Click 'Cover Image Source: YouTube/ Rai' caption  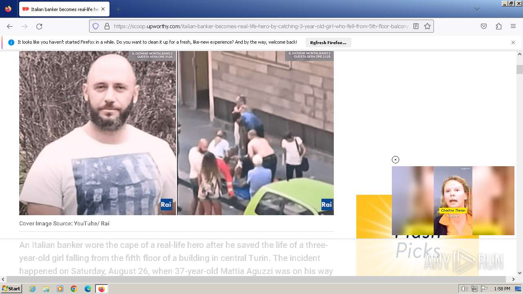pos(64,223)
